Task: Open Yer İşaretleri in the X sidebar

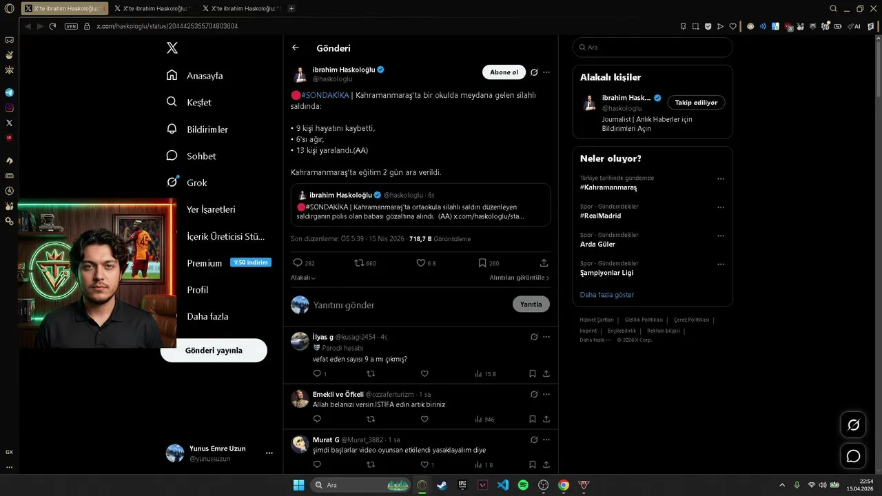Action: pyautogui.click(x=211, y=209)
